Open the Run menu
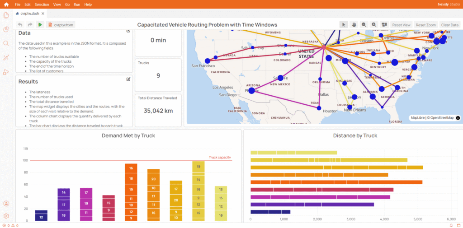463x228 pixels. pyautogui.click(x=77, y=4)
